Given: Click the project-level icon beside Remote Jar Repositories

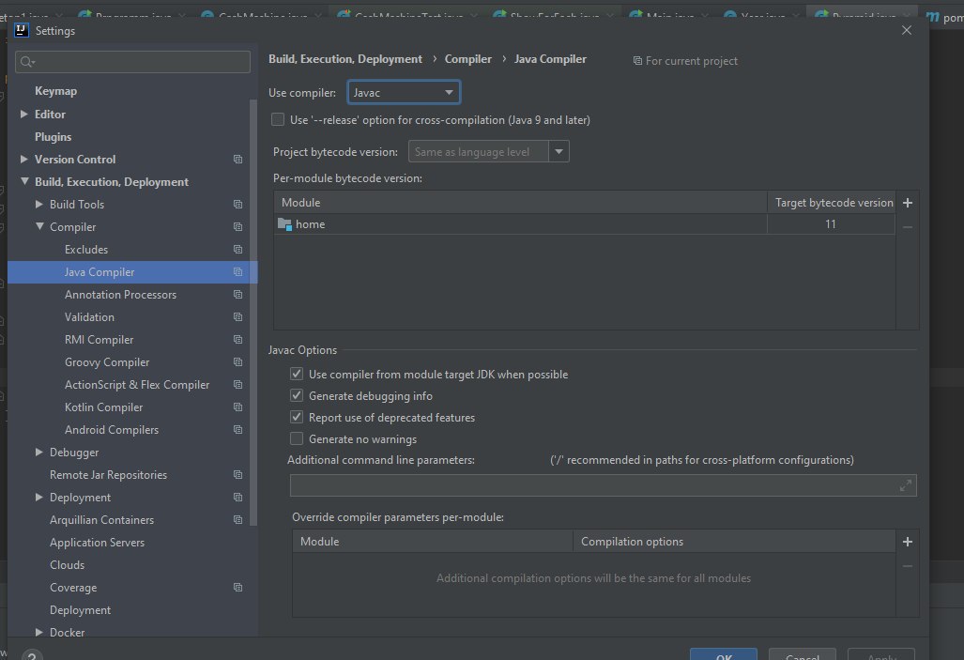Looking at the screenshot, I should click(237, 475).
